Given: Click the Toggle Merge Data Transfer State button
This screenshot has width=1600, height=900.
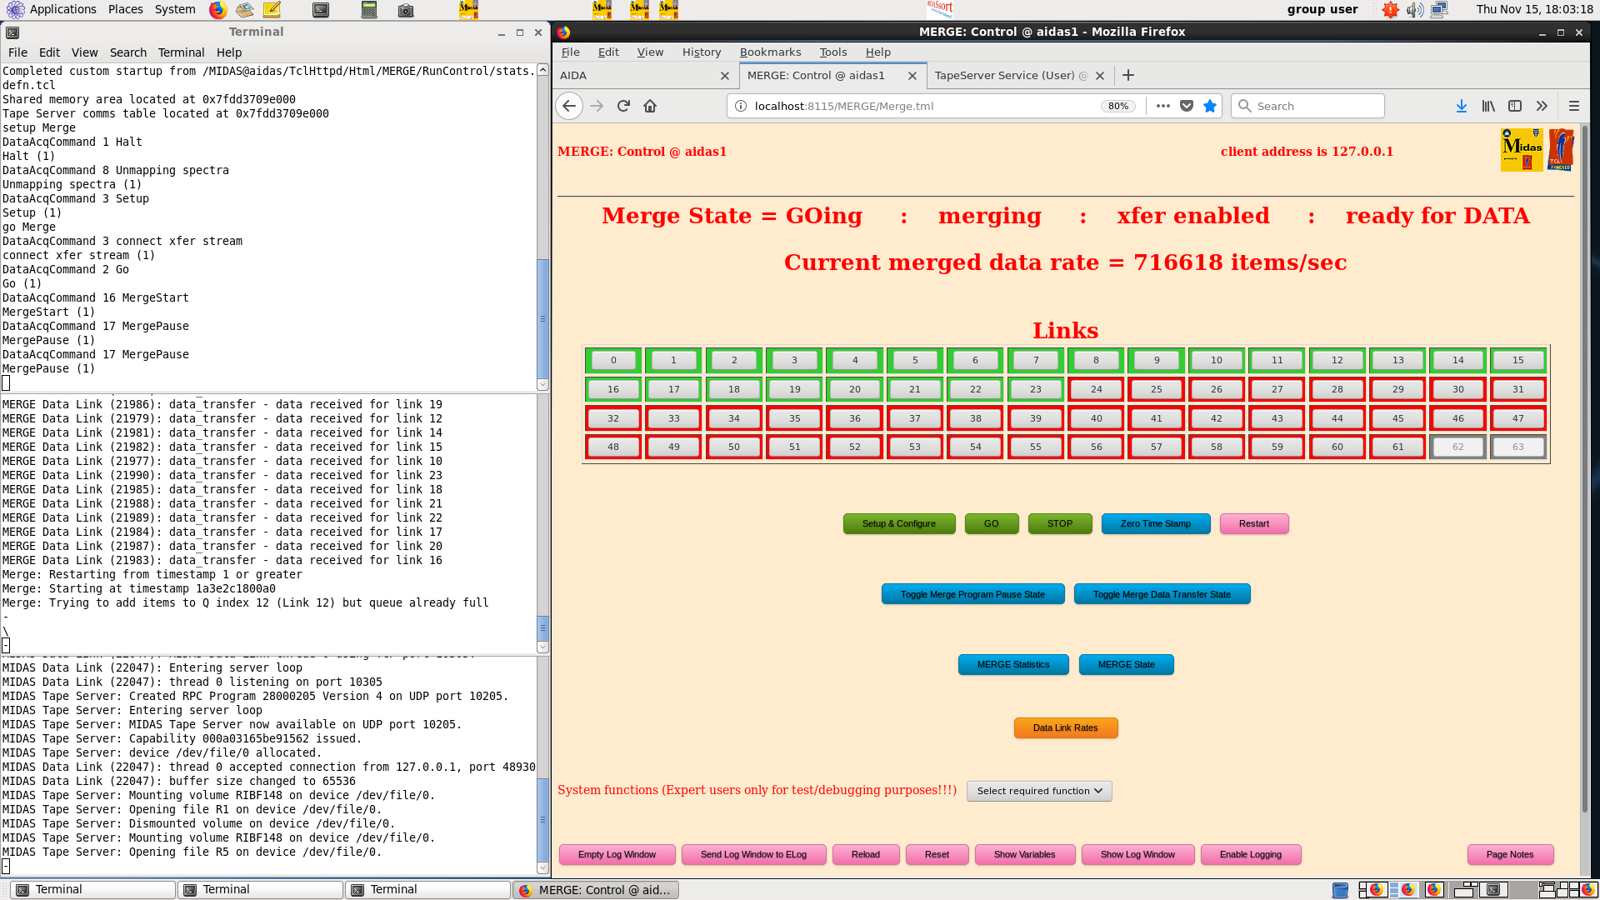Looking at the screenshot, I should [1162, 594].
